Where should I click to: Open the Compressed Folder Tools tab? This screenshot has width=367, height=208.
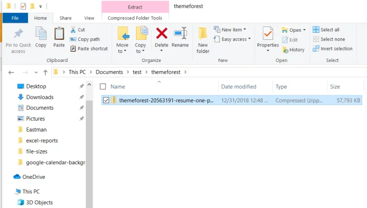point(135,18)
